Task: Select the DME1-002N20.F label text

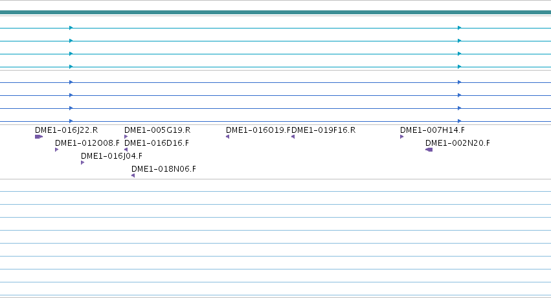Action: tap(458, 143)
